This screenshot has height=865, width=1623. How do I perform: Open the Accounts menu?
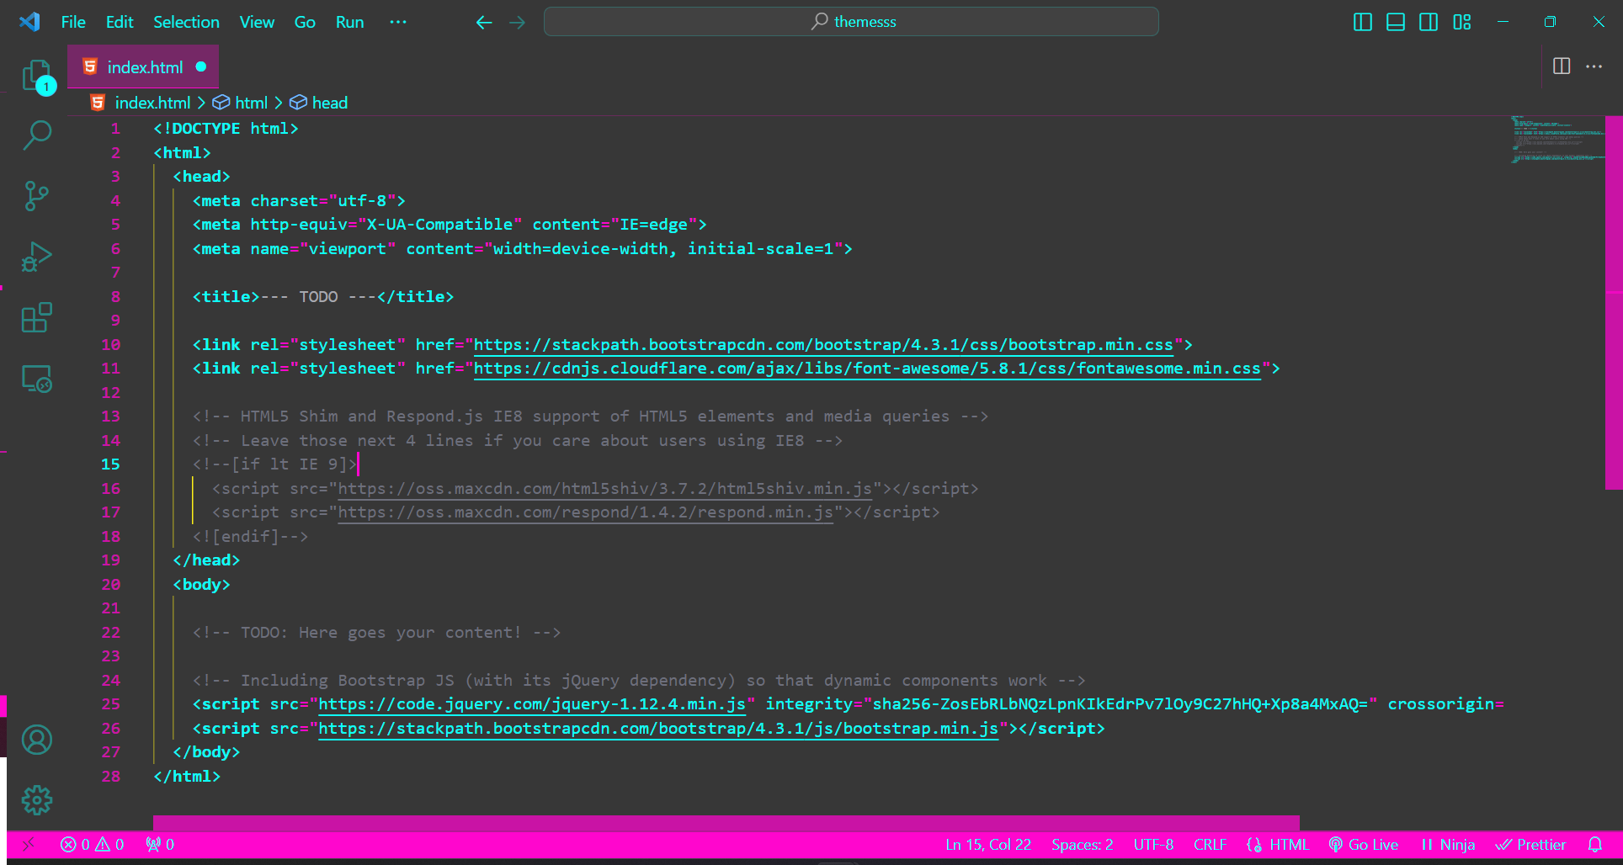click(x=37, y=740)
